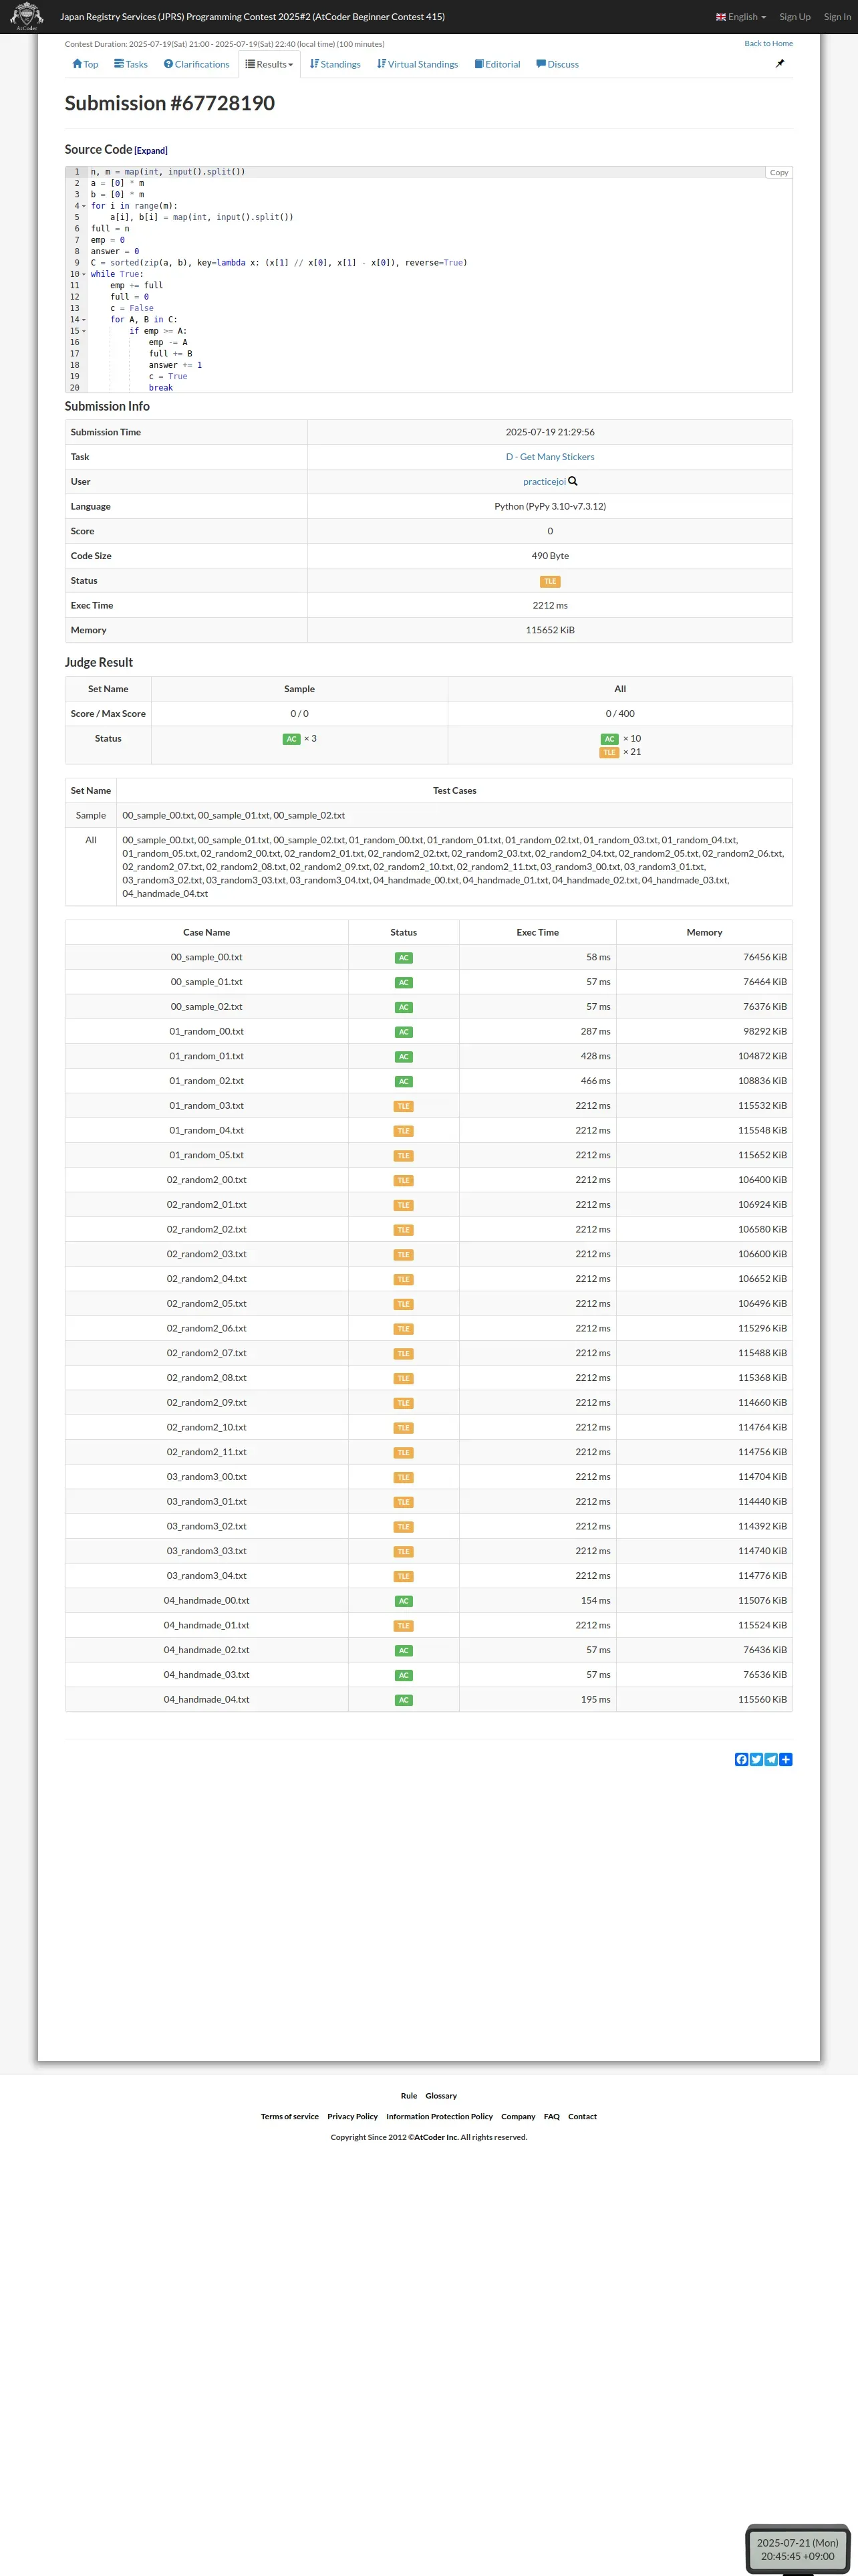
Task: Open the English language dropdown
Action: [741, 17]
